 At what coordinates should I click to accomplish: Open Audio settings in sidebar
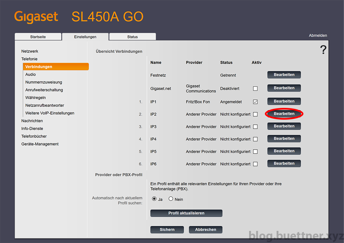coord(31,74)
